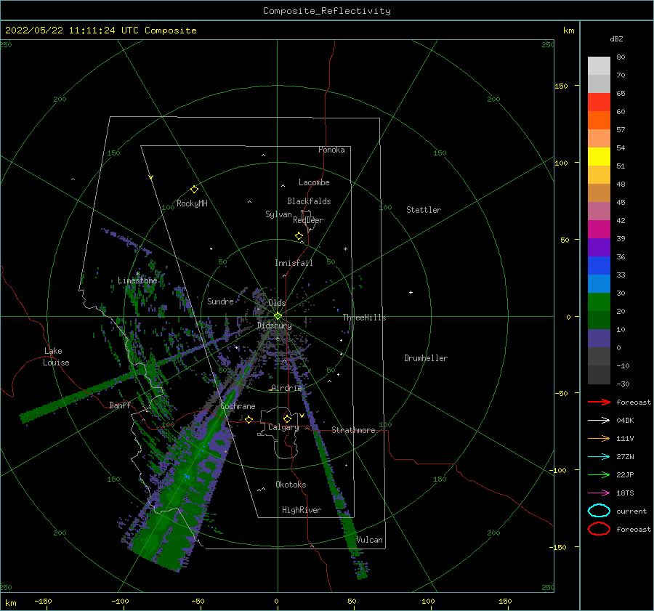Click the Innisfail town label
The height and width of the screenshot is (611, 654).
pyautogui.click(x=294, y=263)
